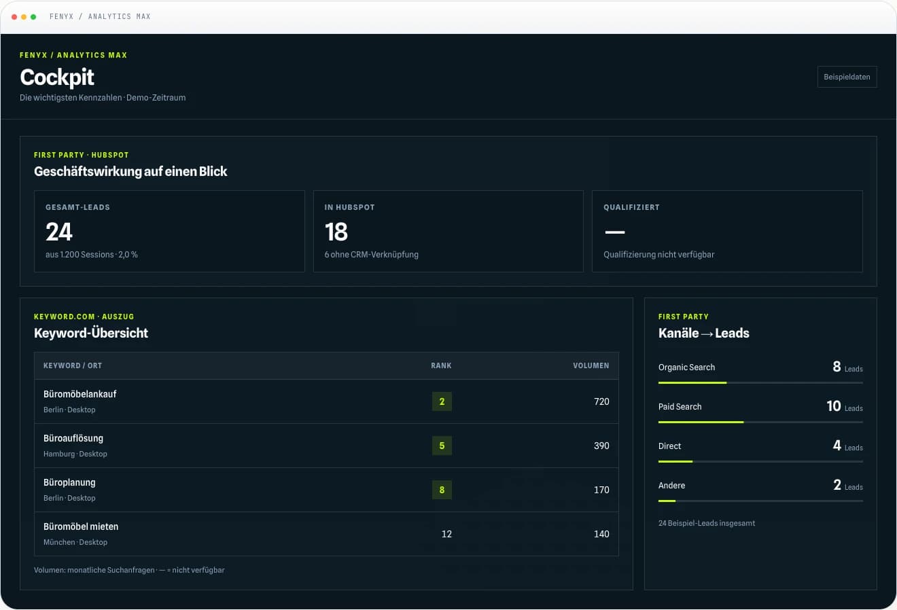Click rank badge 8 for Büroplanung
The width and height of the screenshot is (897, 610).
click(x=442, y=490)
